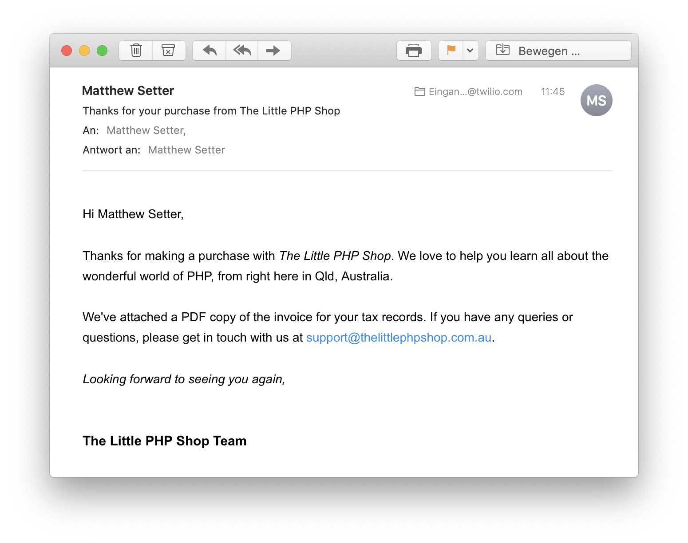The image size is (688, 543).
Task: Open support@thelittlephpshop.com.au email link
Action: coord(399,338)
